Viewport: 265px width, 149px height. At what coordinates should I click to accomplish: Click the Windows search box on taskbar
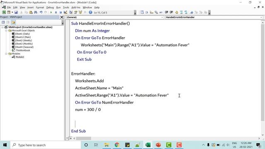click(x=46, y=145)
